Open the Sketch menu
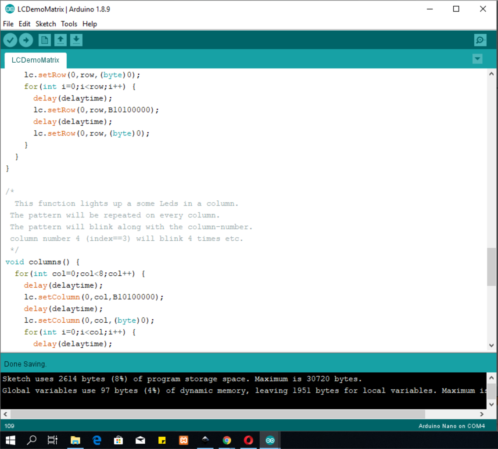 [46, 24]
